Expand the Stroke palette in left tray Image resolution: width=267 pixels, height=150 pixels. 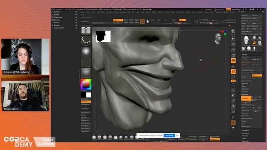(56, 15)
